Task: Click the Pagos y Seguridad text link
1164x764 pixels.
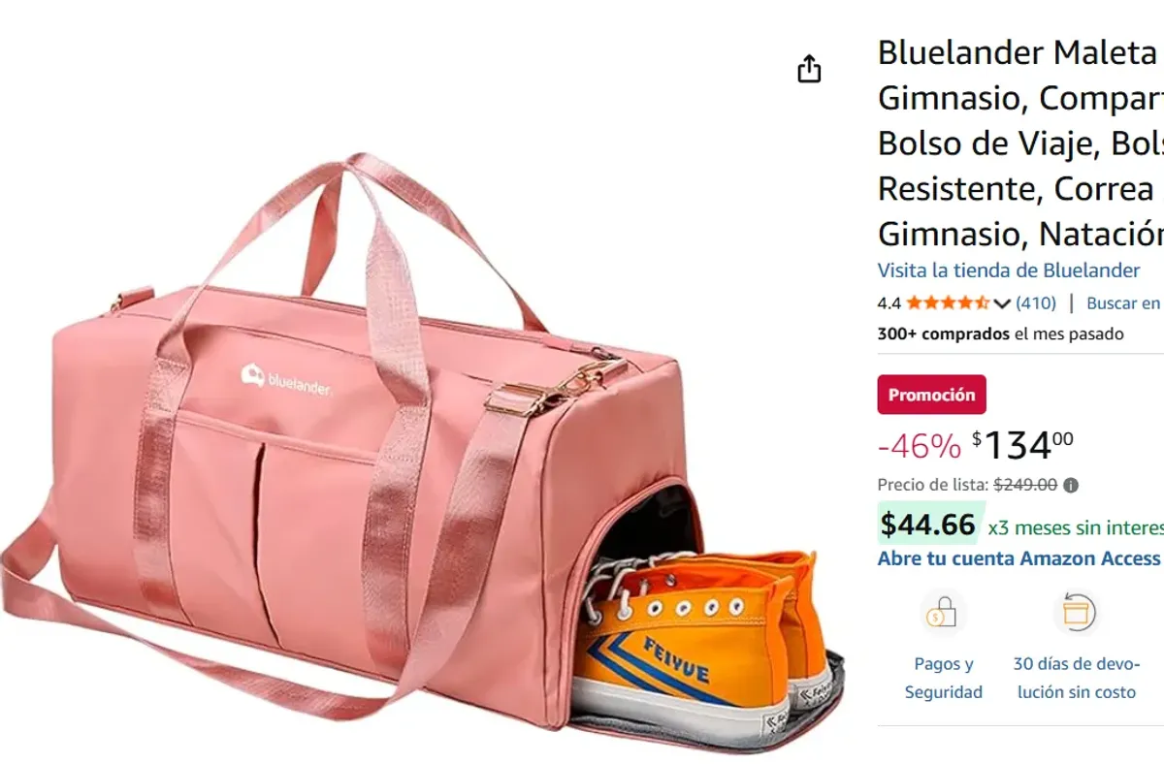Action: pyautogui.click(x=944, y=678)
